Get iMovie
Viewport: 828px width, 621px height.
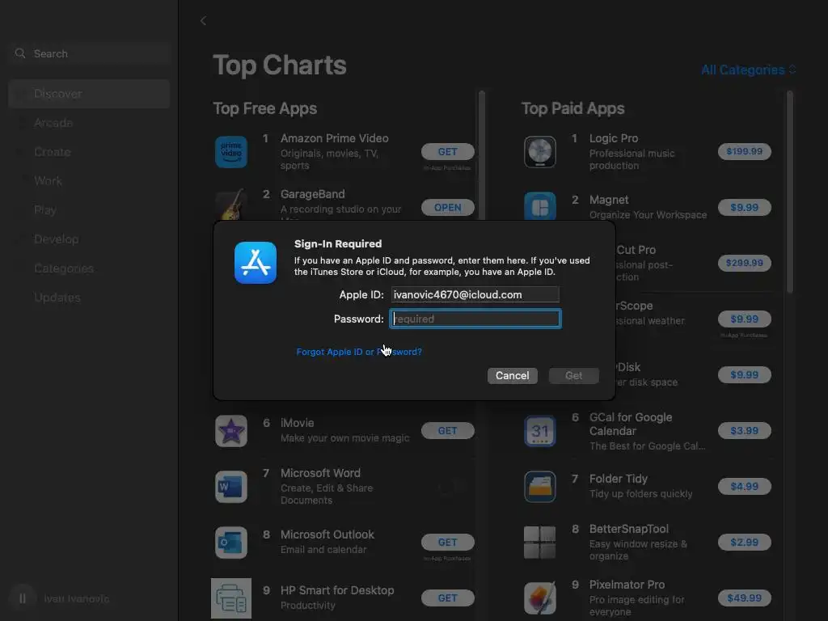(448, 431)
